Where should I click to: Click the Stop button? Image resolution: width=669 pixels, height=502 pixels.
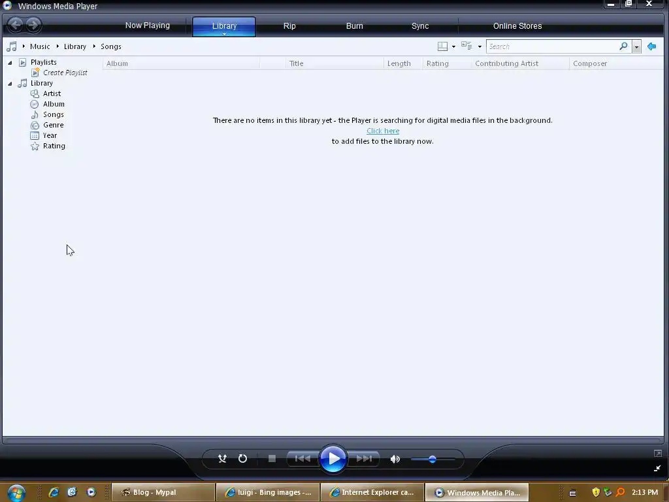[272, 459]
